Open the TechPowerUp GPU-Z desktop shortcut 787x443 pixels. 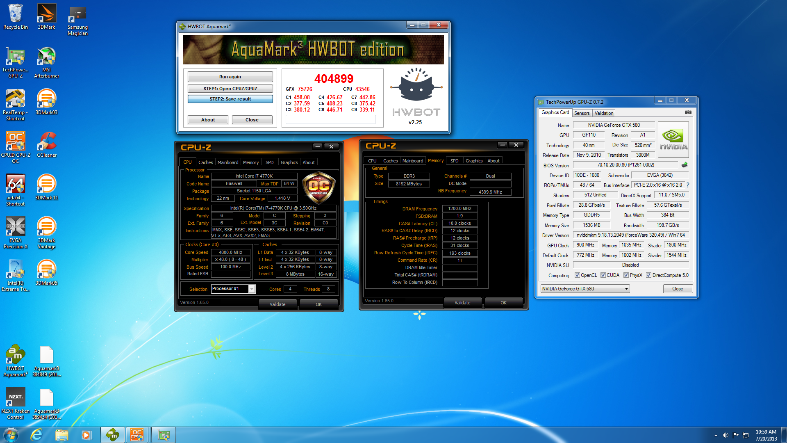(16, 62)
